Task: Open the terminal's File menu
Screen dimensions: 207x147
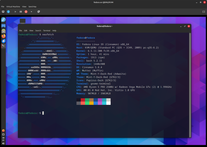Action: tap(20, 31)
